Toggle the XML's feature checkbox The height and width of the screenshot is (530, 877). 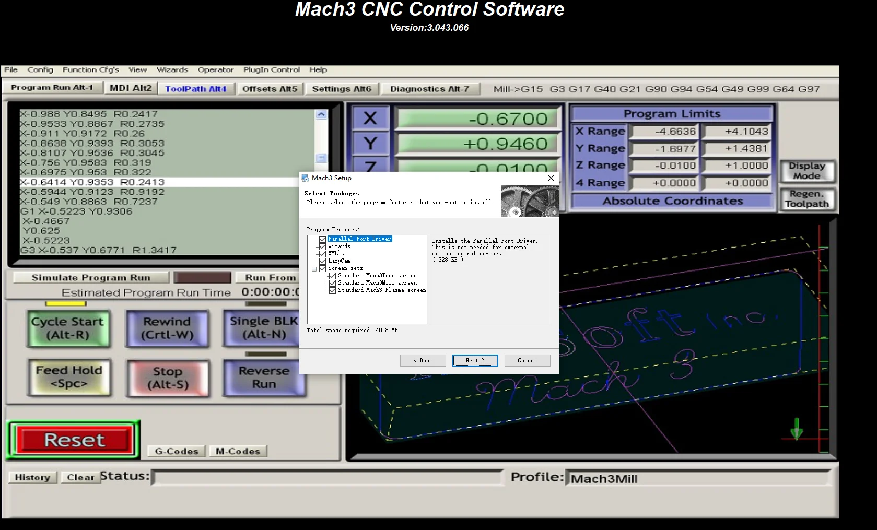pyautogui.click(x=323, y=254)
